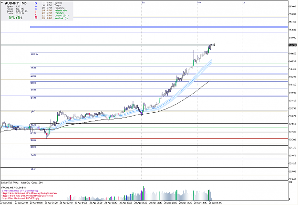
Task: Click the Sydney session clock entry
Action: pyautogui.click(x=52, y=3)
